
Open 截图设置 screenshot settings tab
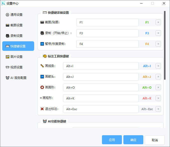[x=18, y=25]
